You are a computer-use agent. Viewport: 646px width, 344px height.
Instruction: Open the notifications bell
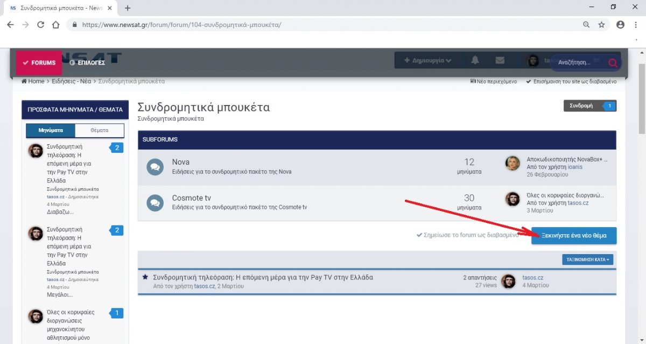pos(475,60)
